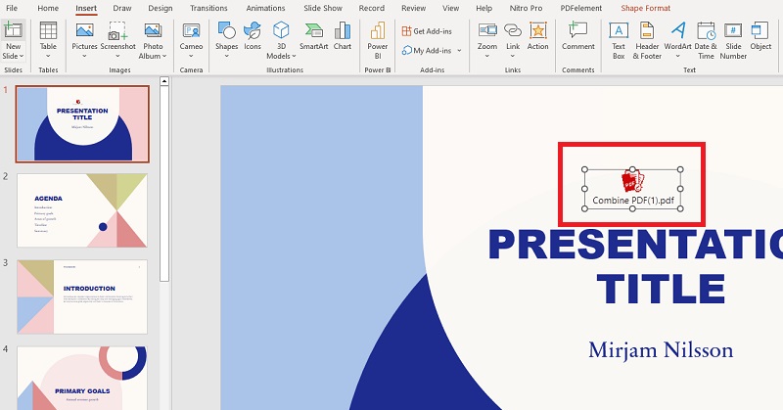
Task: Open My Add-ins
Action: click(x=427, y=51)
